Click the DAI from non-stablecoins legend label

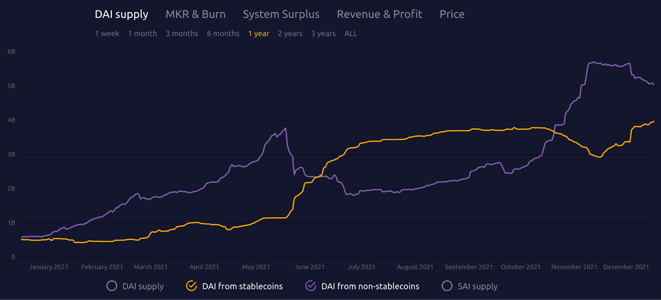[x=370, y=286]
